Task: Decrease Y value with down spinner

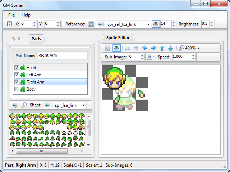Action: [x=58, y=25]
